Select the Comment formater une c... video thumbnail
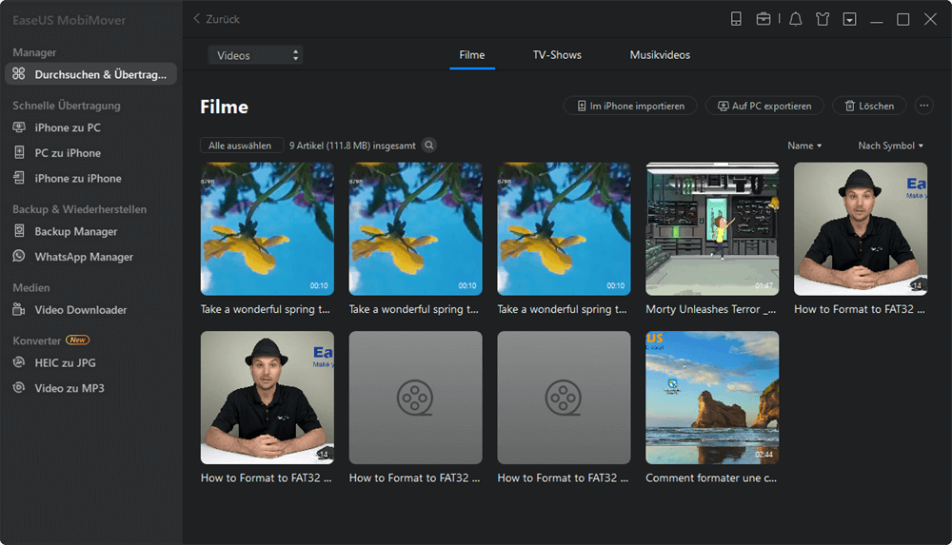 (712, 398)
